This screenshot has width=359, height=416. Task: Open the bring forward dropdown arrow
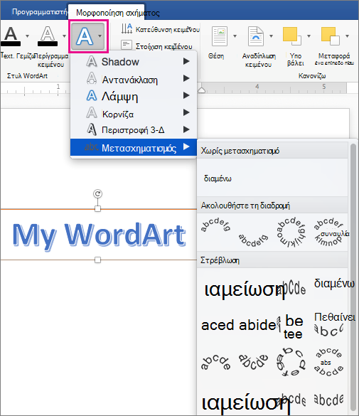point(309,36)
